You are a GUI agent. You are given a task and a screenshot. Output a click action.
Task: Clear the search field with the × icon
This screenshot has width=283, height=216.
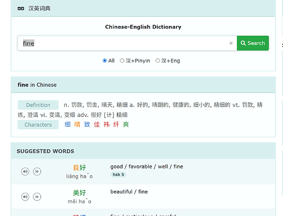click(231, 43)
